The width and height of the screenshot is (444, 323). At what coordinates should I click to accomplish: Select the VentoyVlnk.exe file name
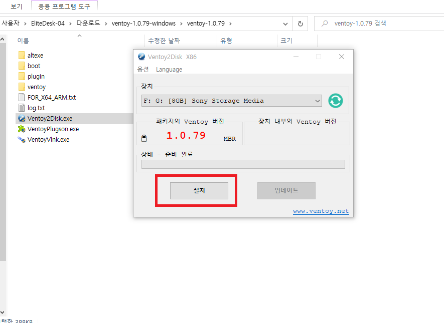49,140
